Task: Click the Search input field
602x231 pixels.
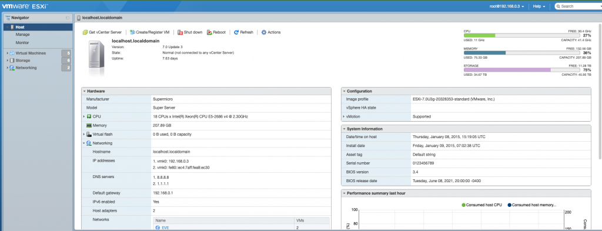Action: pos(579,6)
